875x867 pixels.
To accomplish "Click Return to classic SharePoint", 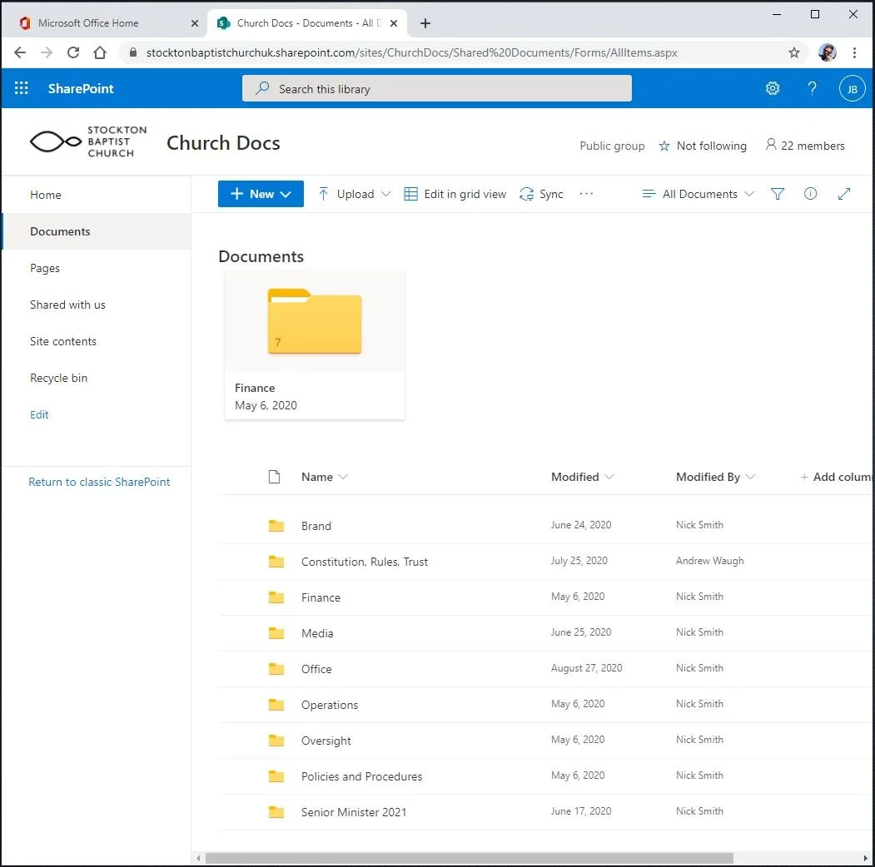I will 99,482.
